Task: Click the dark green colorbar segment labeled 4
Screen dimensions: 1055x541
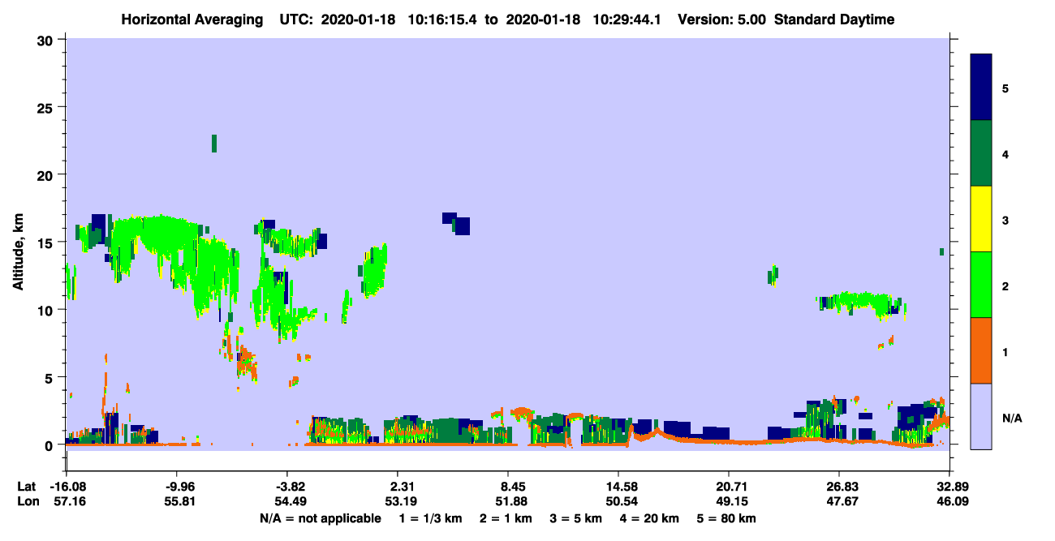Action: click(x=981, y=153)
